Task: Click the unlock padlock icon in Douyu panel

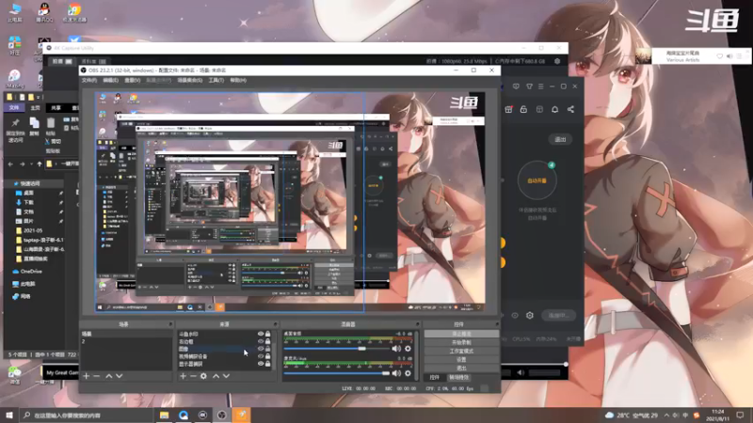Action: (523, 109)
